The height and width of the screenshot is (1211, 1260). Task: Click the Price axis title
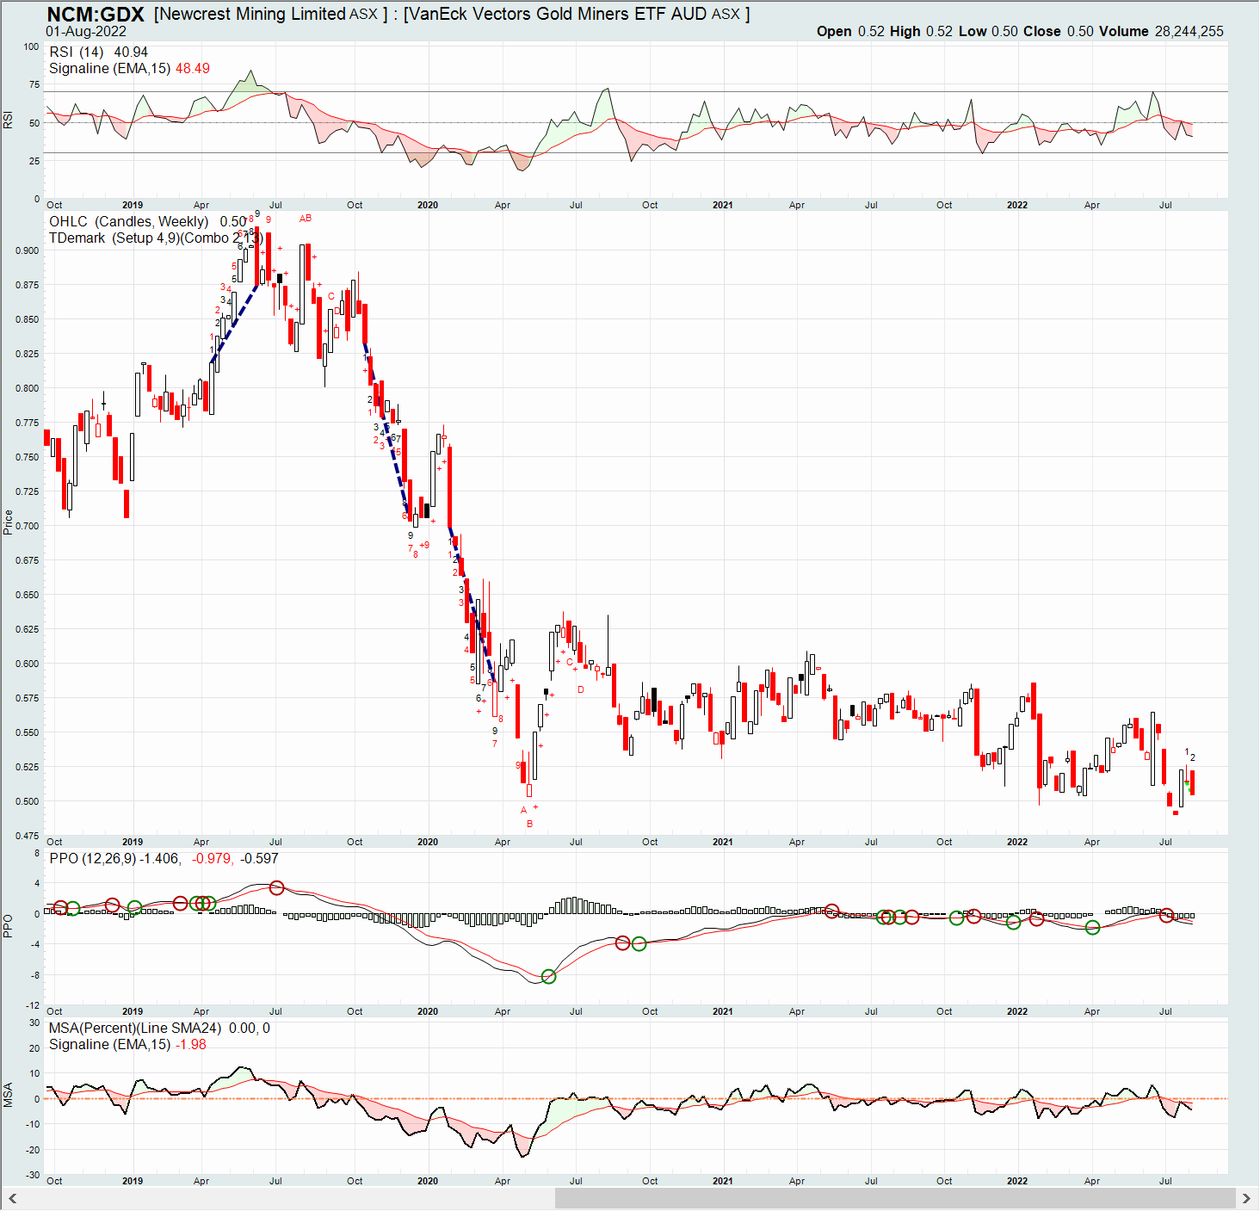point(8,522)
